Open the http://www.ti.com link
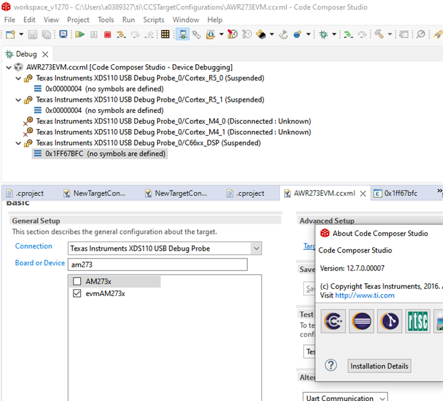Screen dimensions: 443x401 [364, 295]
